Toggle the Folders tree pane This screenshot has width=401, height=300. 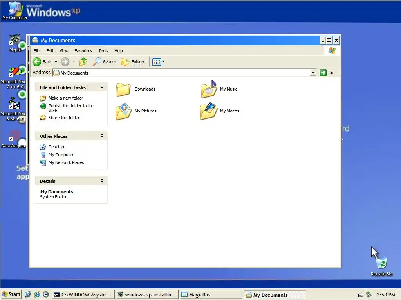pyautogui.click(x=133, y=62)
